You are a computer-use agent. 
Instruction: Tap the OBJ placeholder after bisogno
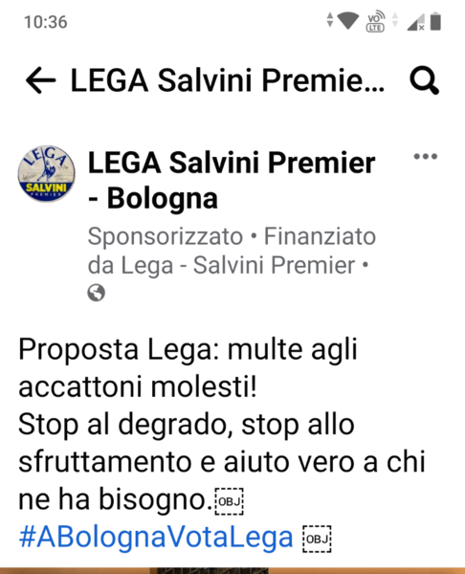point(230,501)
